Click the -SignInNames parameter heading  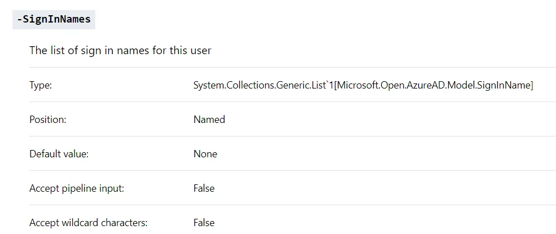(x=54, y=19)
